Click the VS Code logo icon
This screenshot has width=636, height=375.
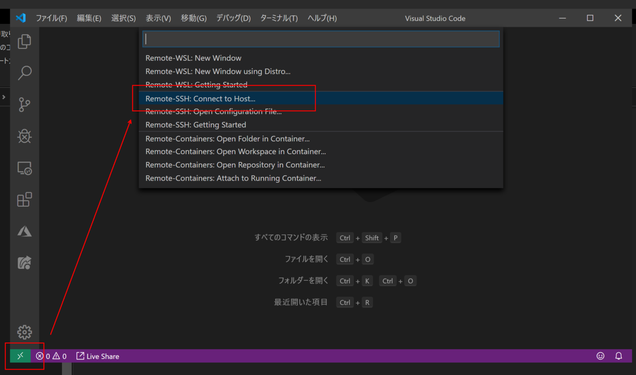coord(21,18)
